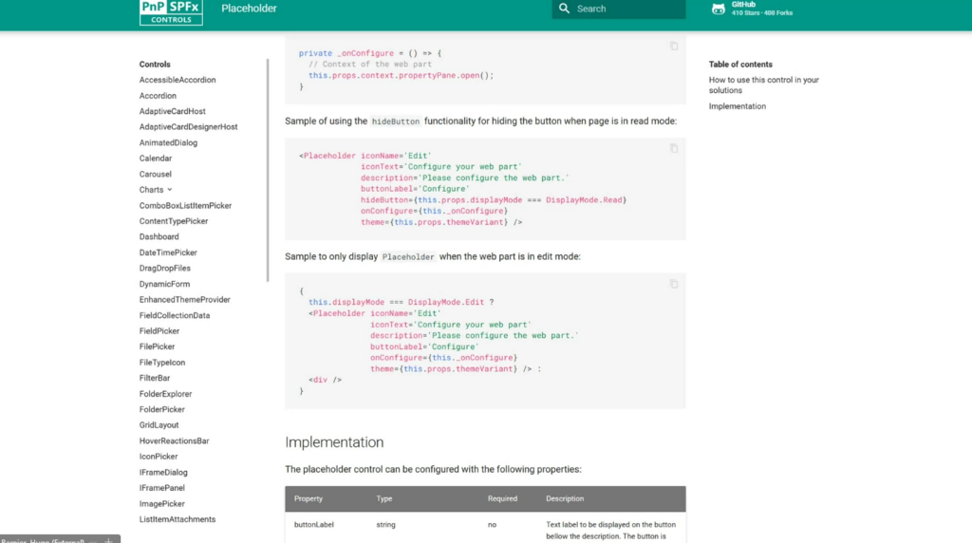Image resolution: width=972 pixels, height=543 pixels.
Task: Copy the DisplayMode.Edit sample code to clipboard
Action: 674,284
